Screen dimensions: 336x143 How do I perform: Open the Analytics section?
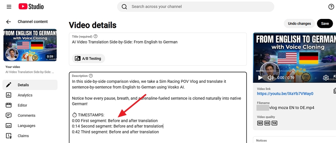[30, 95]
